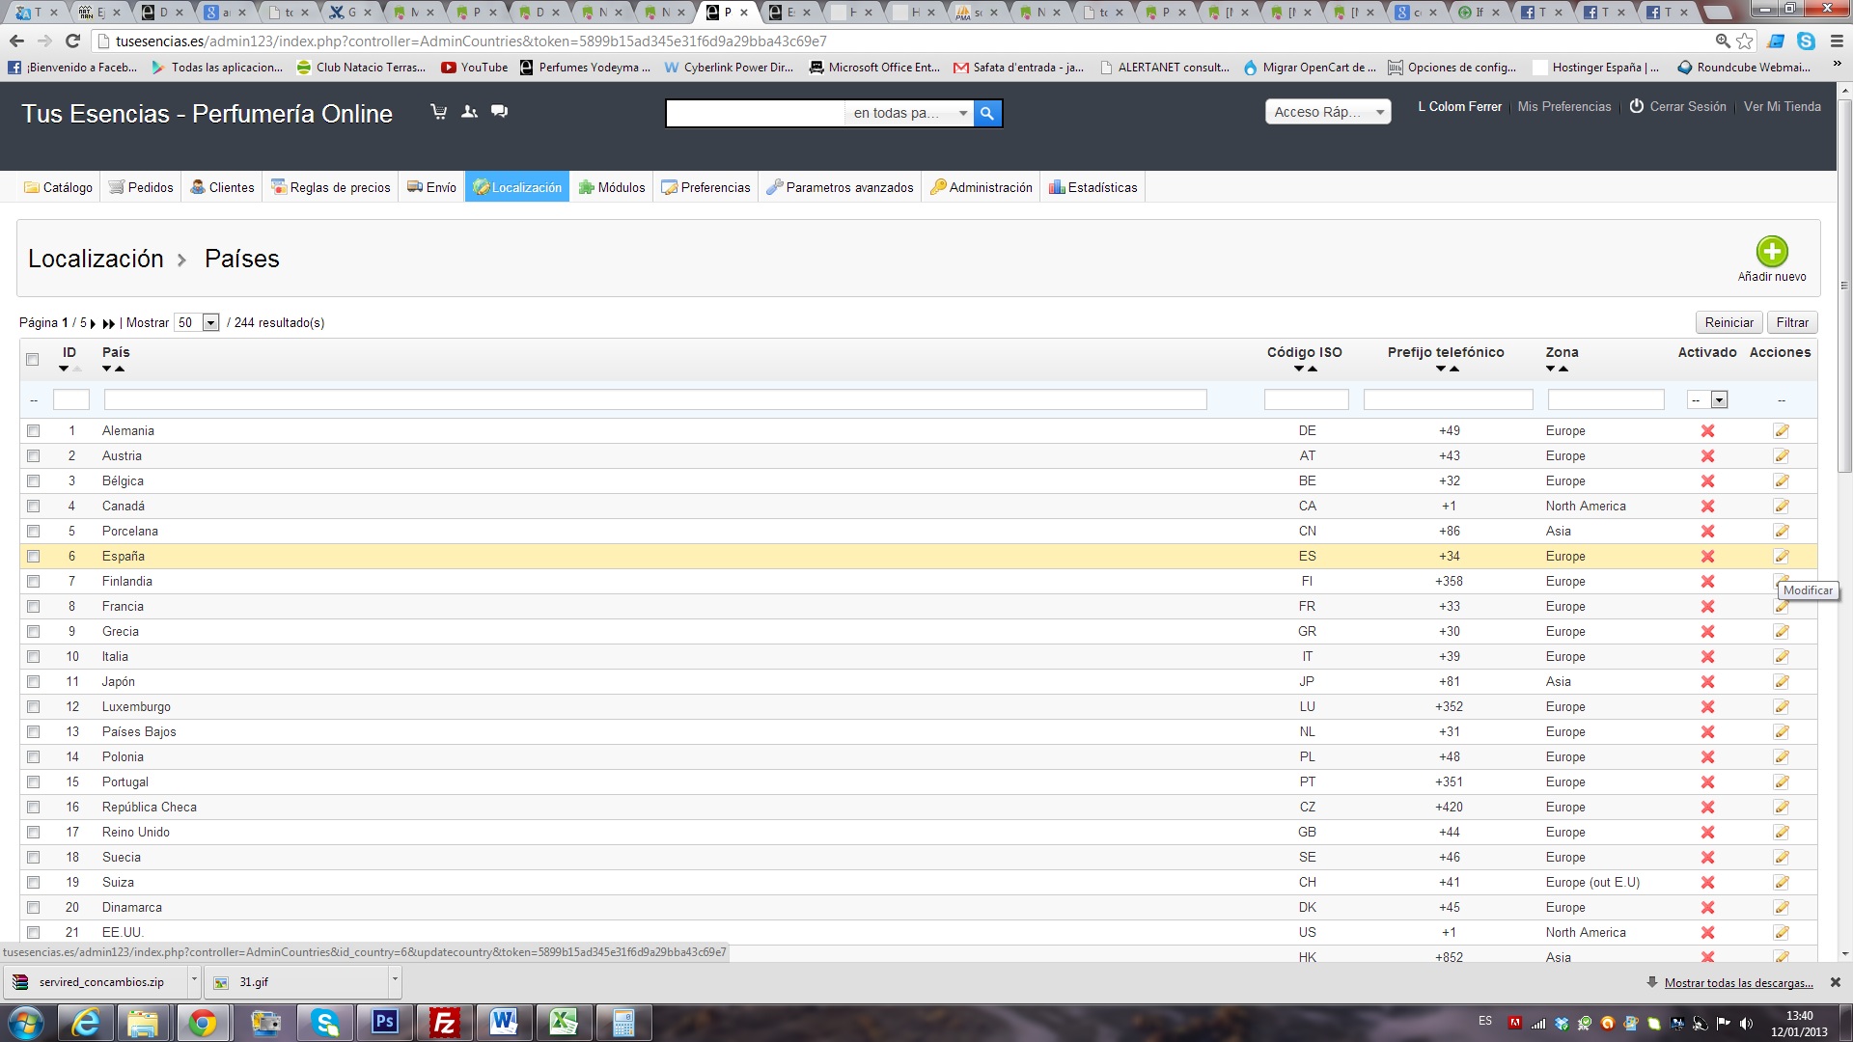The height and width of the screenshot is (1042, 1853).
Task: Toggle the red X status for Italia
Action: click(1707, 657)
